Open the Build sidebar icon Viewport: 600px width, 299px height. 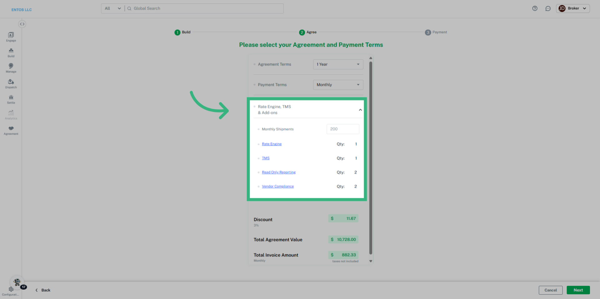(x=11, y=52)
